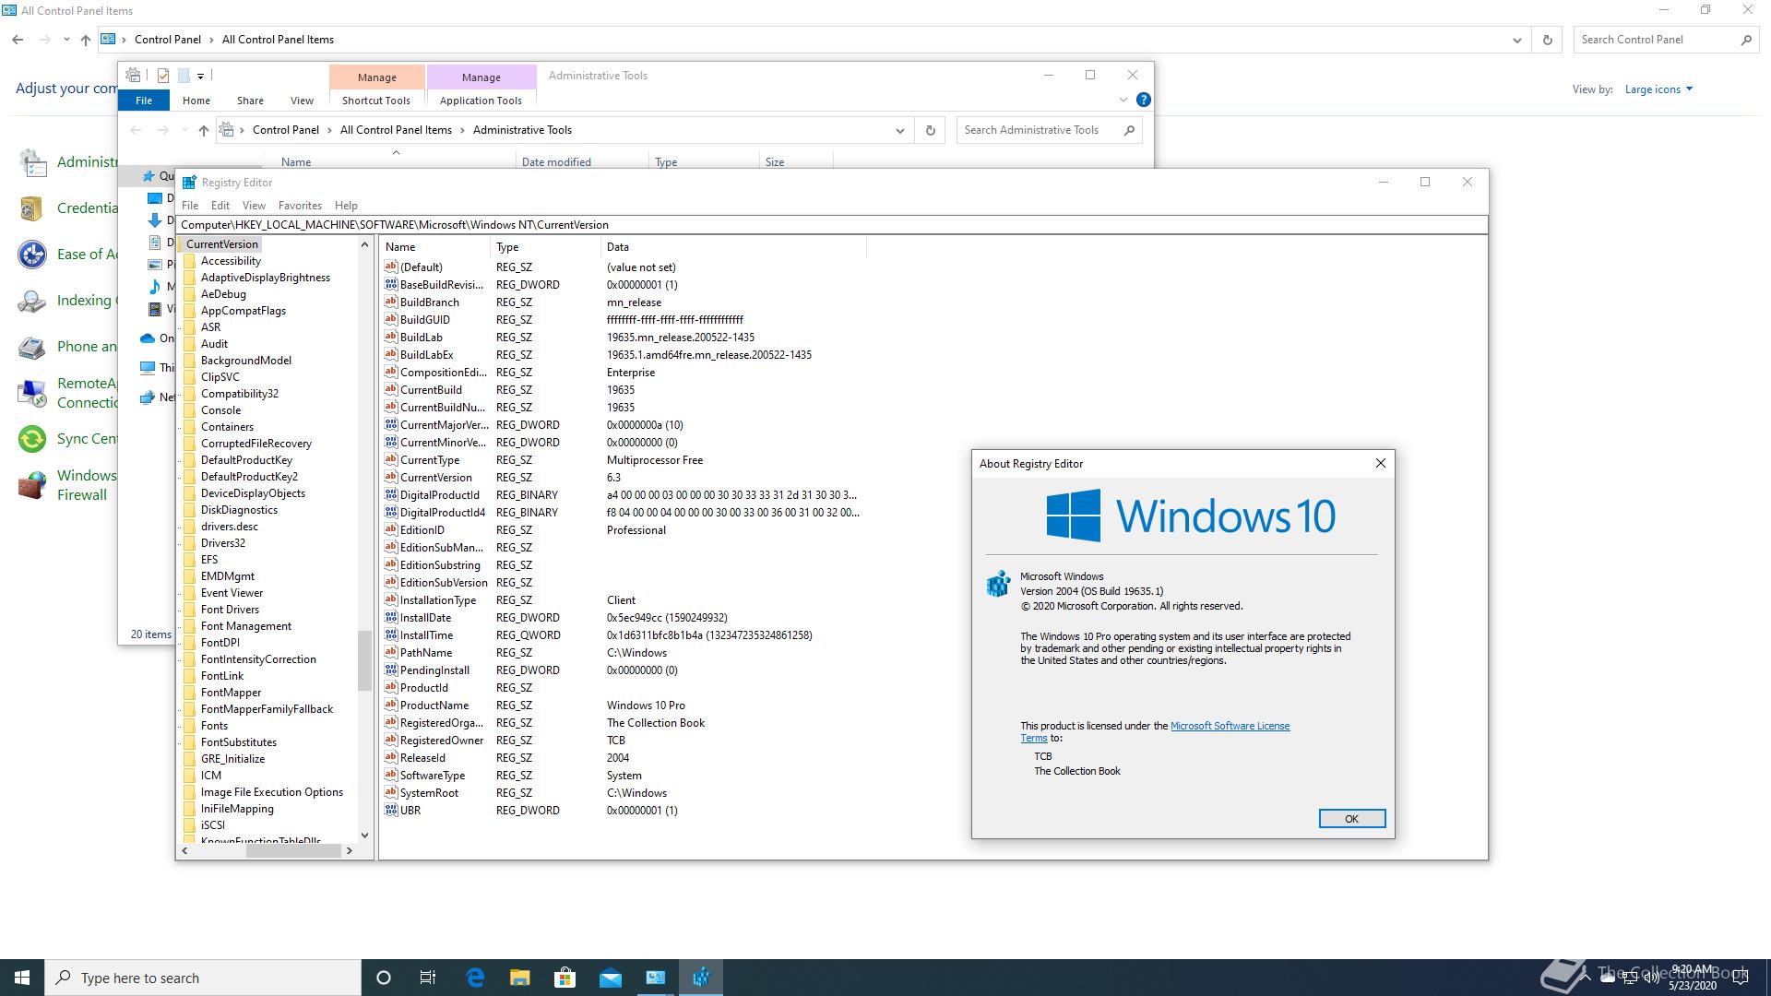The height and width of the screenshot is (996, 1771).
Task: Open the Favorites menu in Registry Editor
Action: [300, 206]
